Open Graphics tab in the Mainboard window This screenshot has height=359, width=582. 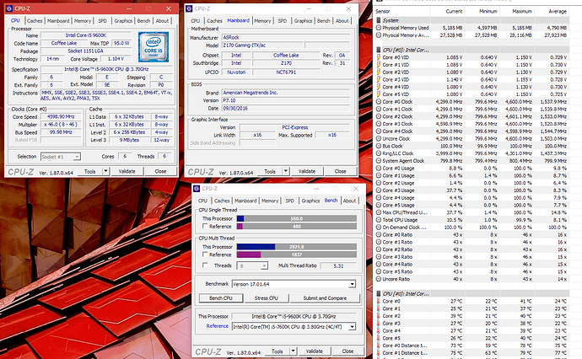(304, 21)
